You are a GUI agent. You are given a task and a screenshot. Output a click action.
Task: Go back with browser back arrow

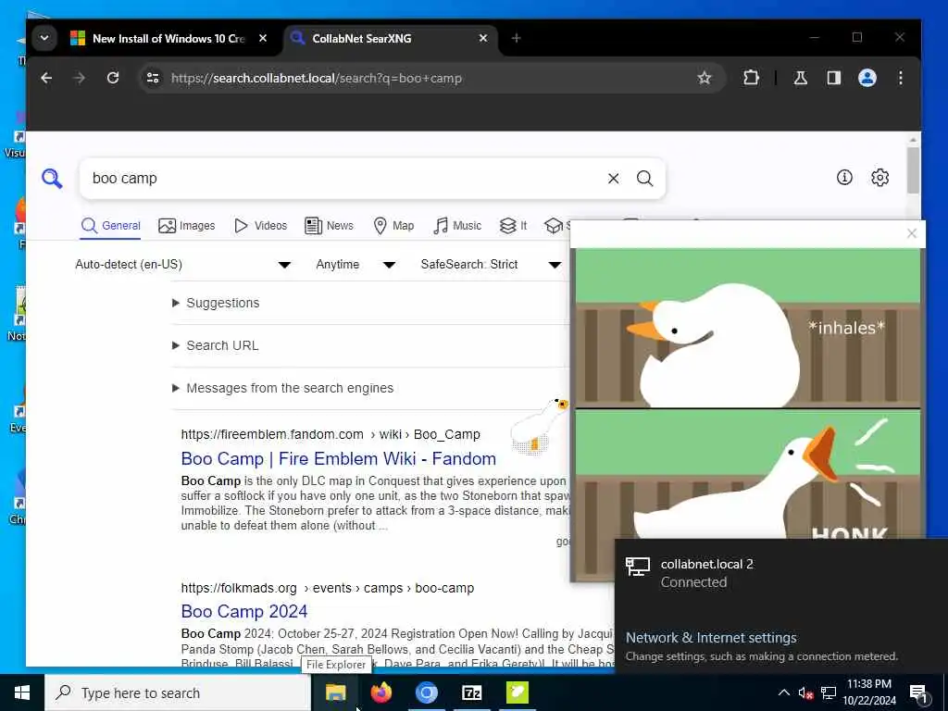(46, 78)
